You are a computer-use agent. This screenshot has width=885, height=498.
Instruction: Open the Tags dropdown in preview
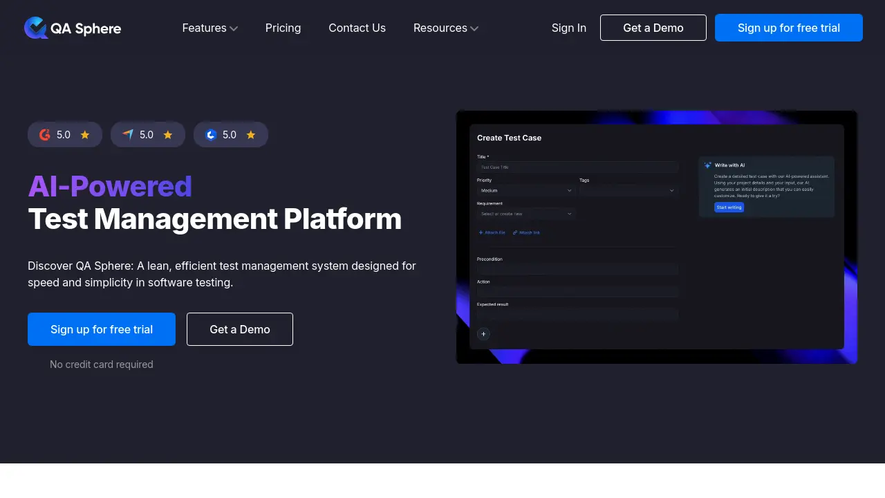(628, 190)
